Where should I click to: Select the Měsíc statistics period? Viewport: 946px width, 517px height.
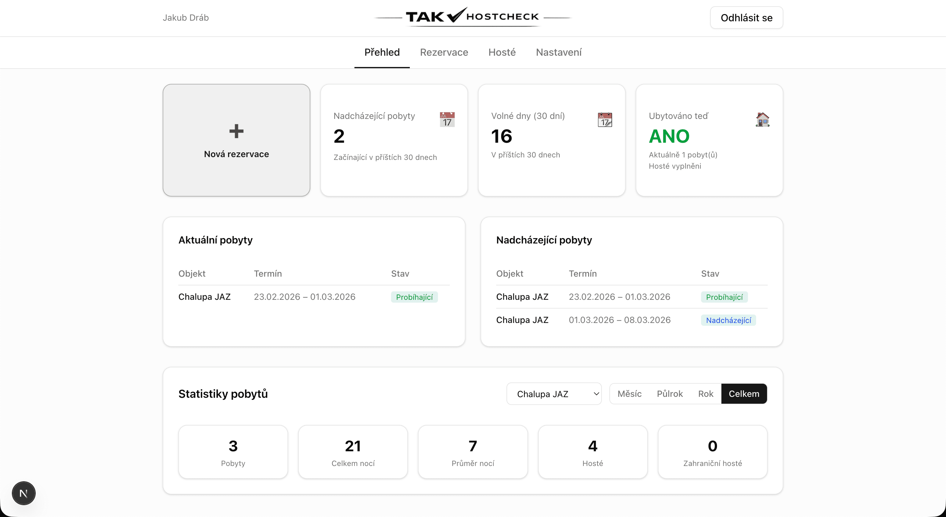[629, 393]
